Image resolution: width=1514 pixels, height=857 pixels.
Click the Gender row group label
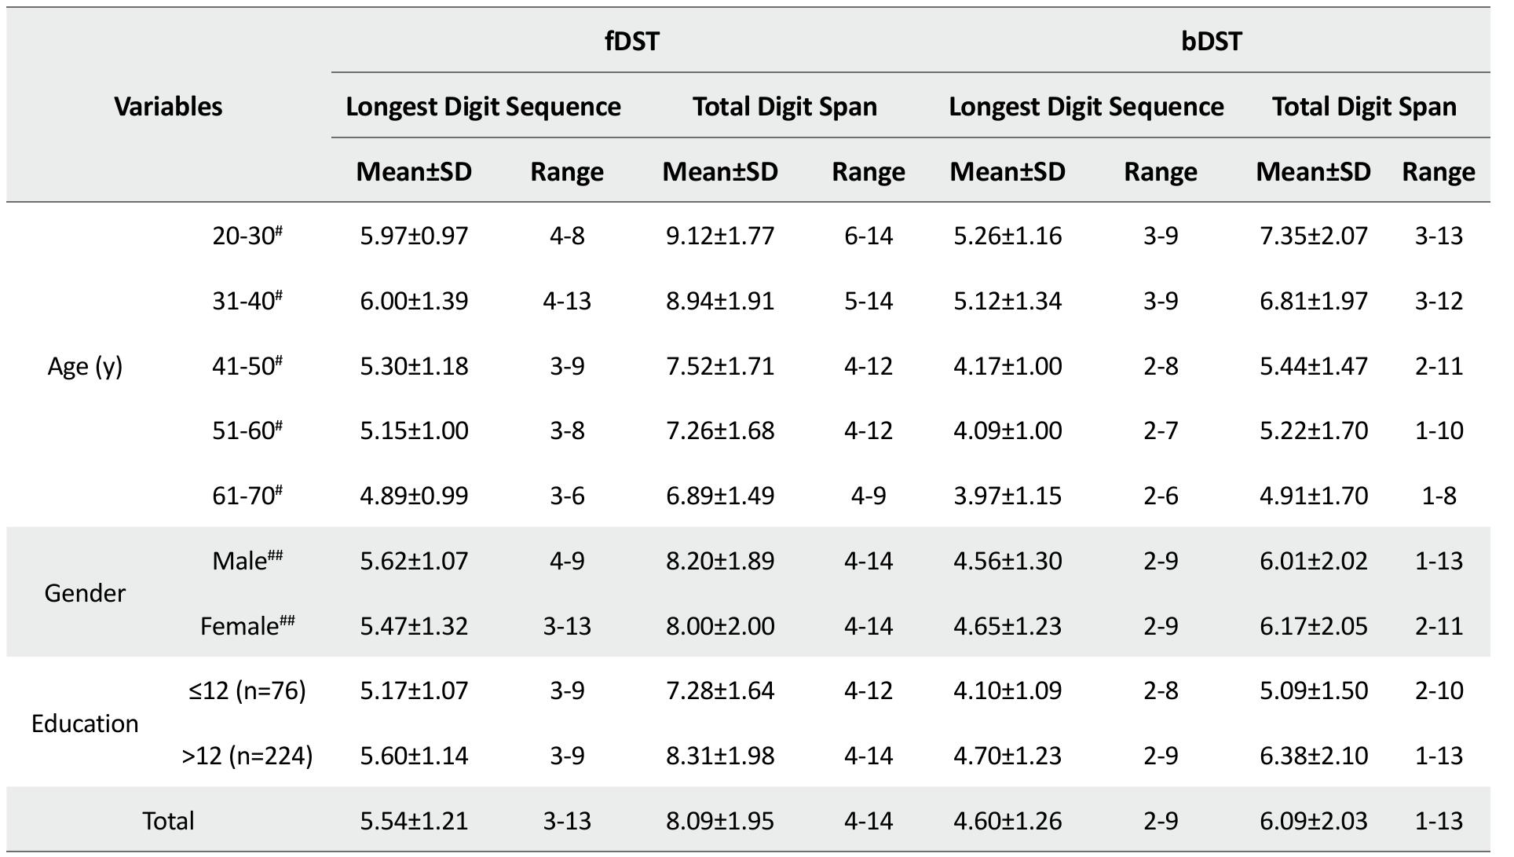coord(85,593)
